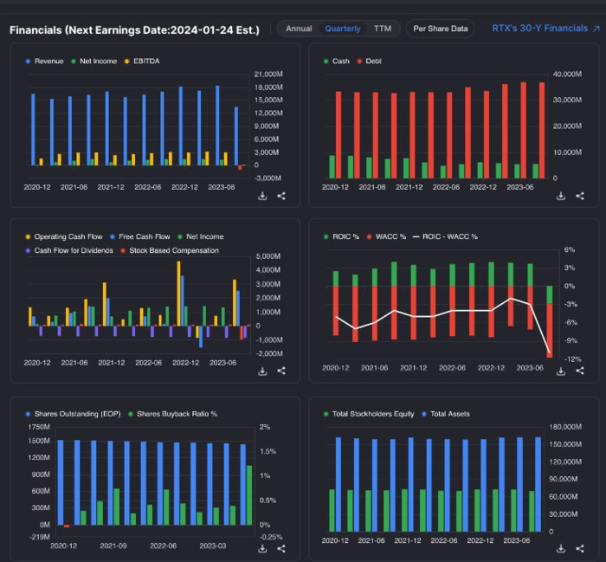The height and width of the screenshot is (562, 606).
Task: Hide the Debt series in the legend
Action: pos(371,61)
